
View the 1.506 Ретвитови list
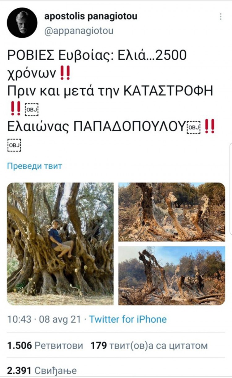[x=45, y=346]
